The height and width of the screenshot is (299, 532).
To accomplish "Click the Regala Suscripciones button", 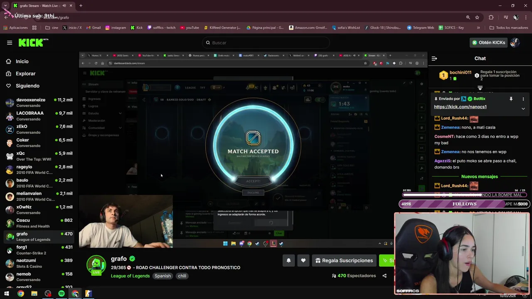I will (344, 260).
